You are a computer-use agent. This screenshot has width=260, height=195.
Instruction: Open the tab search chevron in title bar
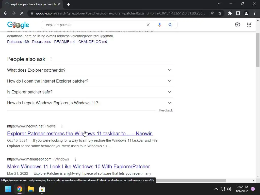(219, 4)
